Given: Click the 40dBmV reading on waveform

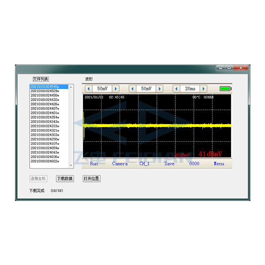Looking at the screenshot, I should click(x=182, y=155).
